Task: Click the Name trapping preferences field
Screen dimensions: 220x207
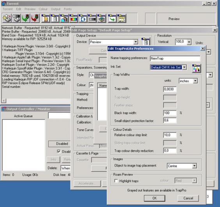Action: [175, 58]
